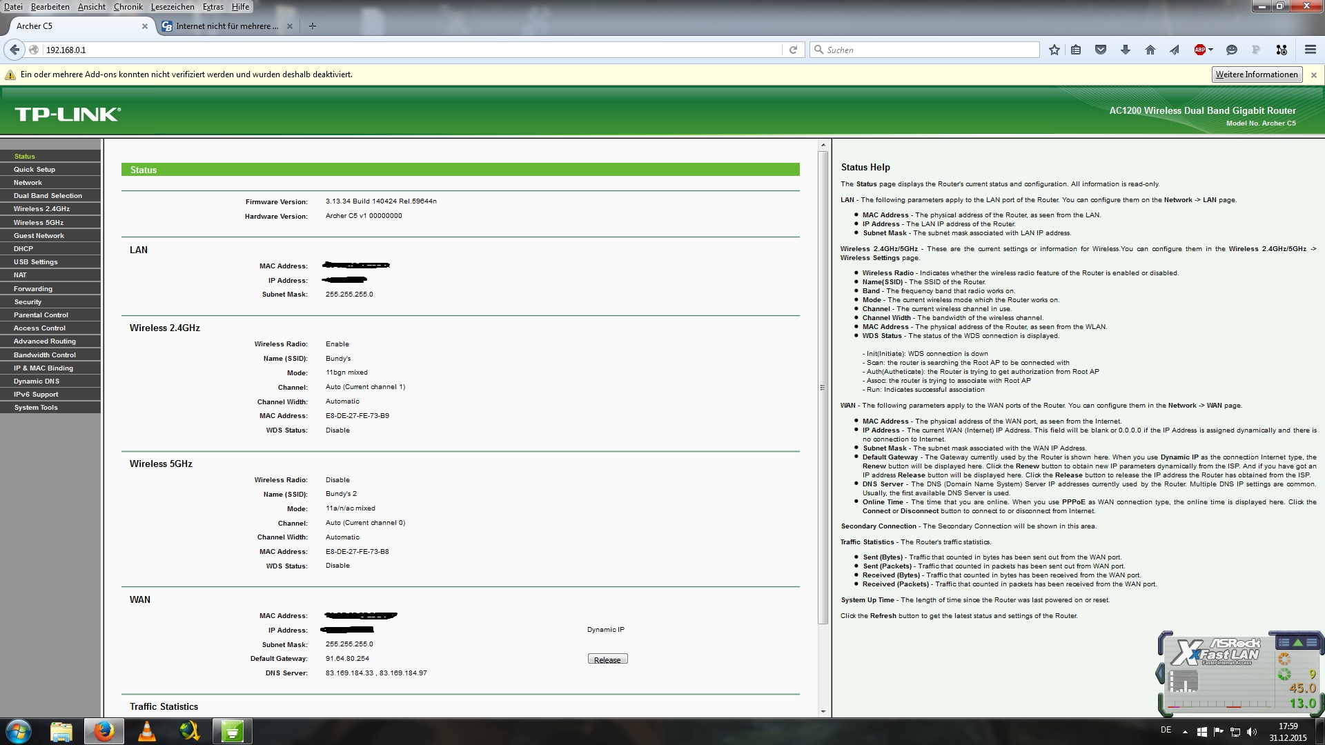Image resolution: width=1325 pixels, height=745 pixels.
Task: Open the Wireless 2.4GHz sidebar section
Action: [41, 209]
